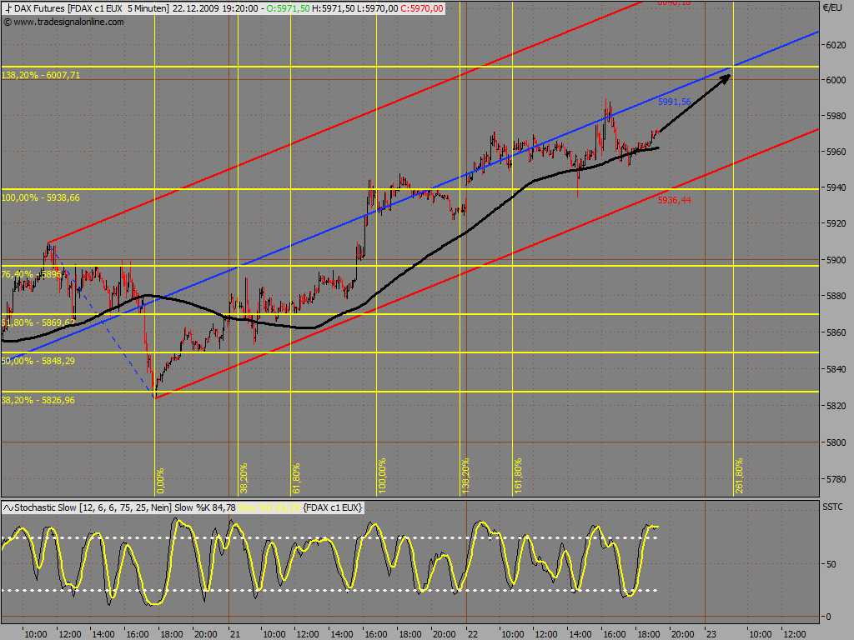
Task: Click the vertical 261,80% time zone label
Action: click(x=739, y=476)
